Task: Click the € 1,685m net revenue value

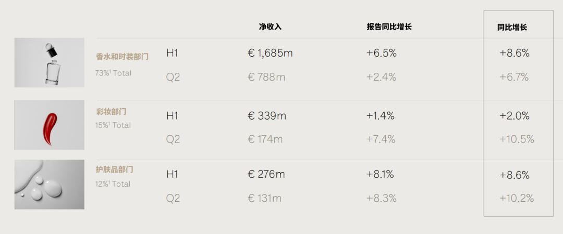Action: point(270,54)
